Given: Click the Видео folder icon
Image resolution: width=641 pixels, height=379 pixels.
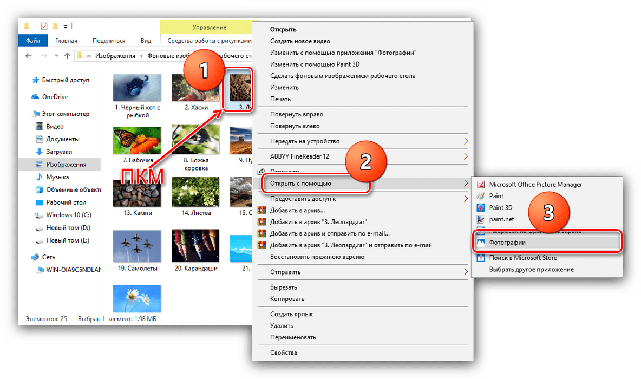Looking at the screenshot, I should (x=39, y=126).
